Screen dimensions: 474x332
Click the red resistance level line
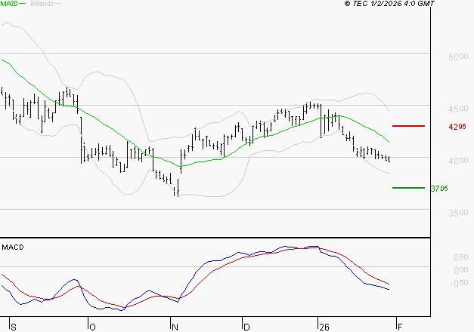coord(408,126)
